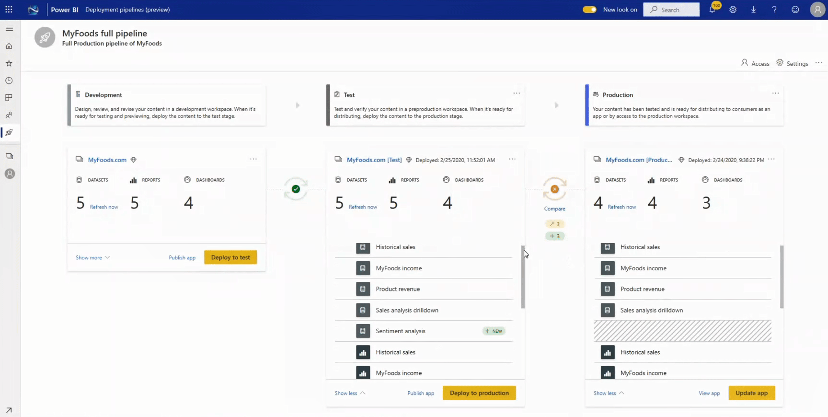
Task: Open the MyFoods.com [Test] workspace link
Action: tap(374, 160)
